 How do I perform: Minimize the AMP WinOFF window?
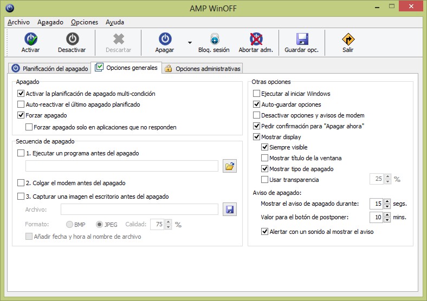(377, 6)
